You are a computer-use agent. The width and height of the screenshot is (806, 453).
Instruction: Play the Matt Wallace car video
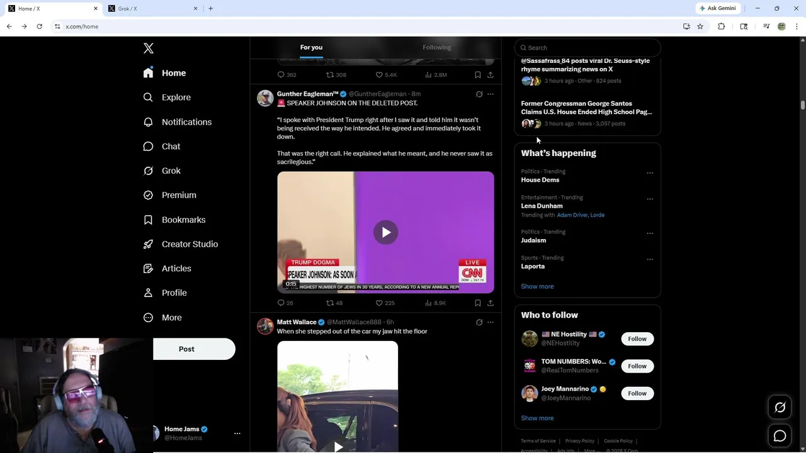coord(338,447)
